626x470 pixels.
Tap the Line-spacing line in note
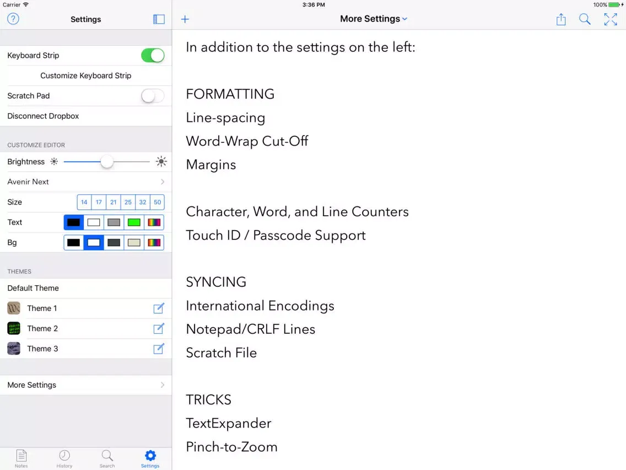[225, 118]
